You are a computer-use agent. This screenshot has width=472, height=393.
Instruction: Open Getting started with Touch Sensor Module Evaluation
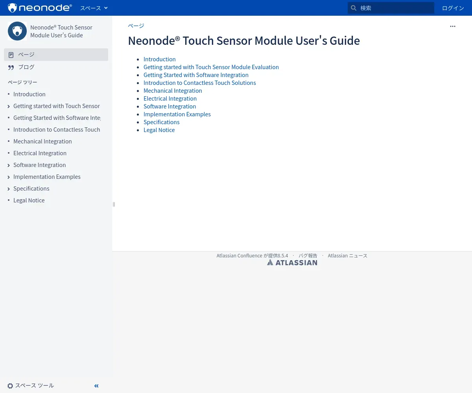tap(211, 67)
